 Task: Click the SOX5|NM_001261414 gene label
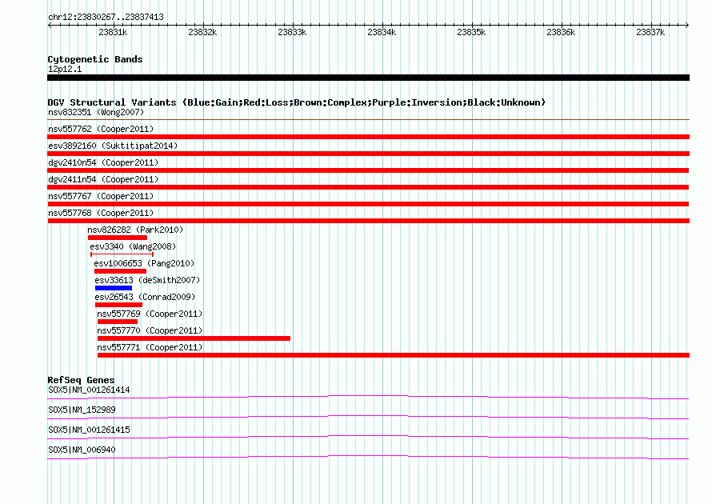(89, 390)
